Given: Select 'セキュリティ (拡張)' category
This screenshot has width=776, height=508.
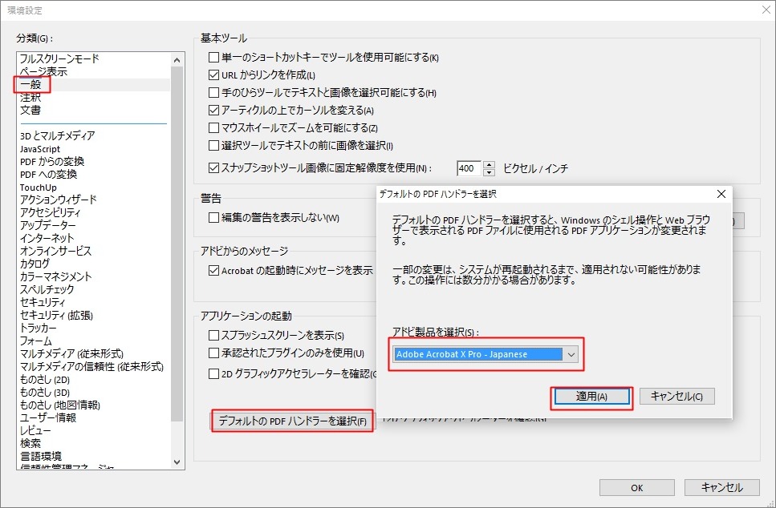Looking at the screenshot, I should (x=56, y=315).
